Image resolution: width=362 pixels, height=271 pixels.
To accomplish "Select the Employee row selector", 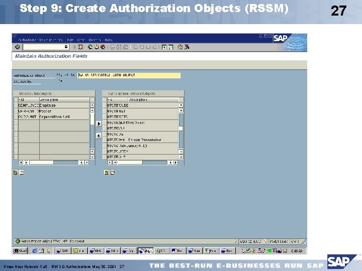I will 16,105.
